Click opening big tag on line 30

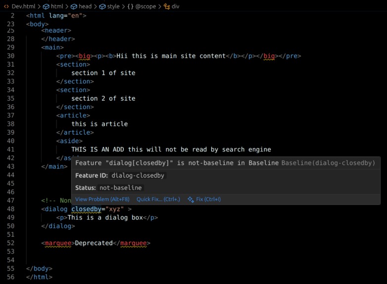[x=85, y=56]
